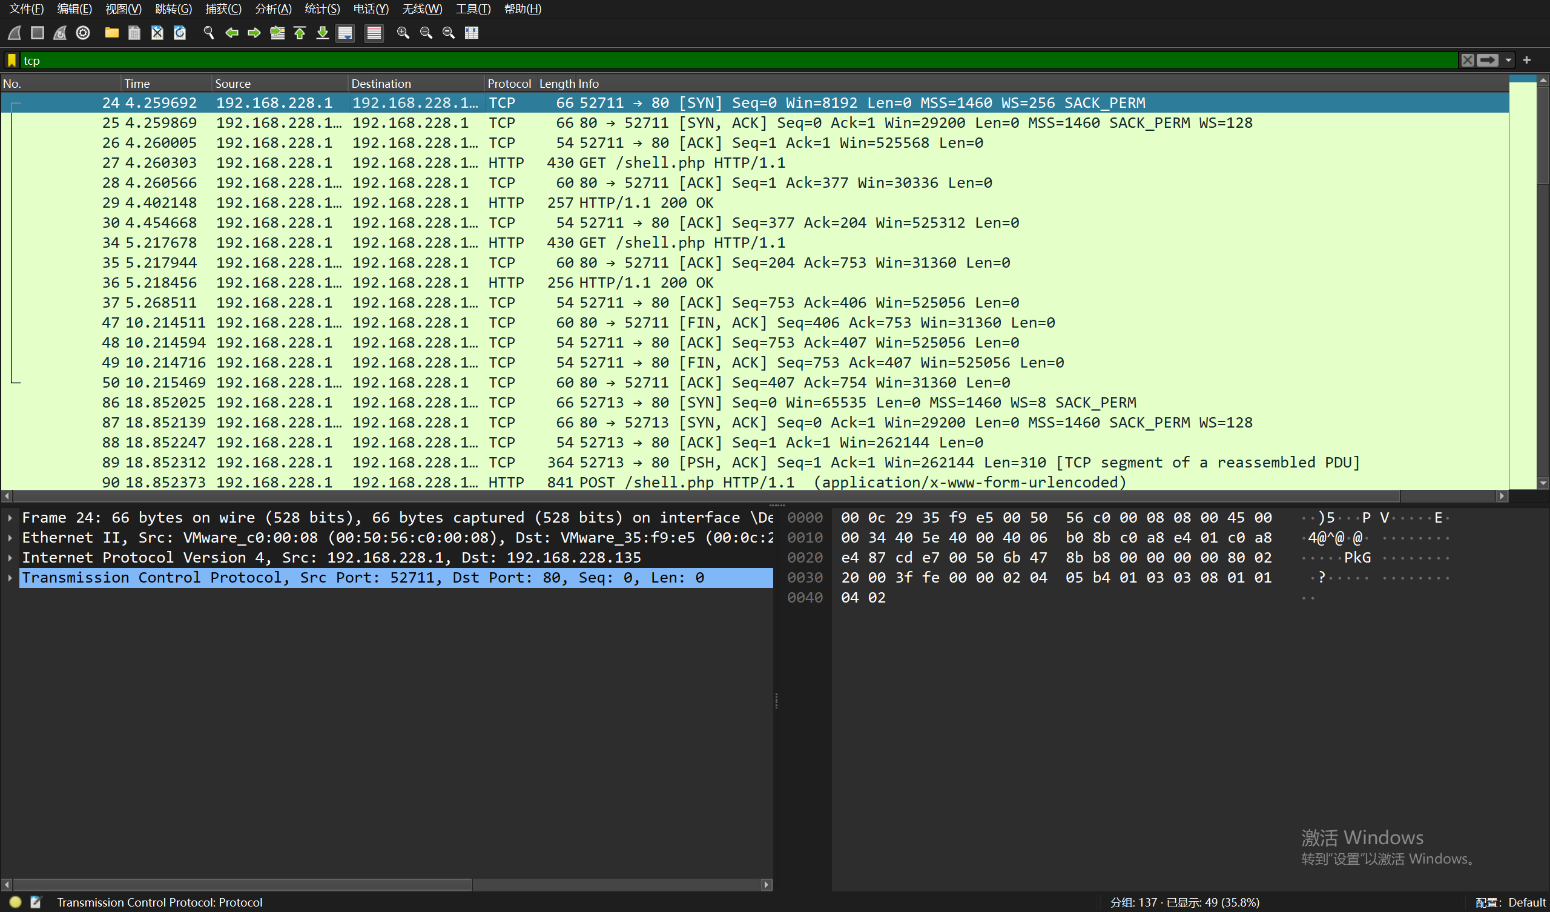This screenshot has width=1550, height=912.
Task: Click the find packet magnifier icon
Action: tap(208, 33)
